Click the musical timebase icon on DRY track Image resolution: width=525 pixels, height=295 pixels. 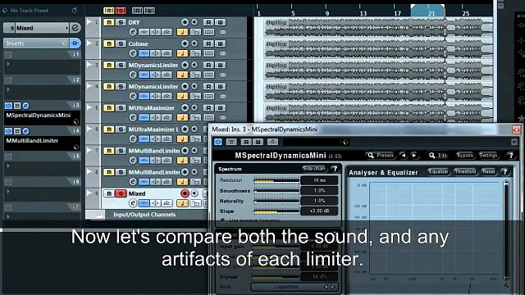click(182, 32)
